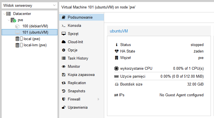Click the Opcje gear icon

pos(63,50)
